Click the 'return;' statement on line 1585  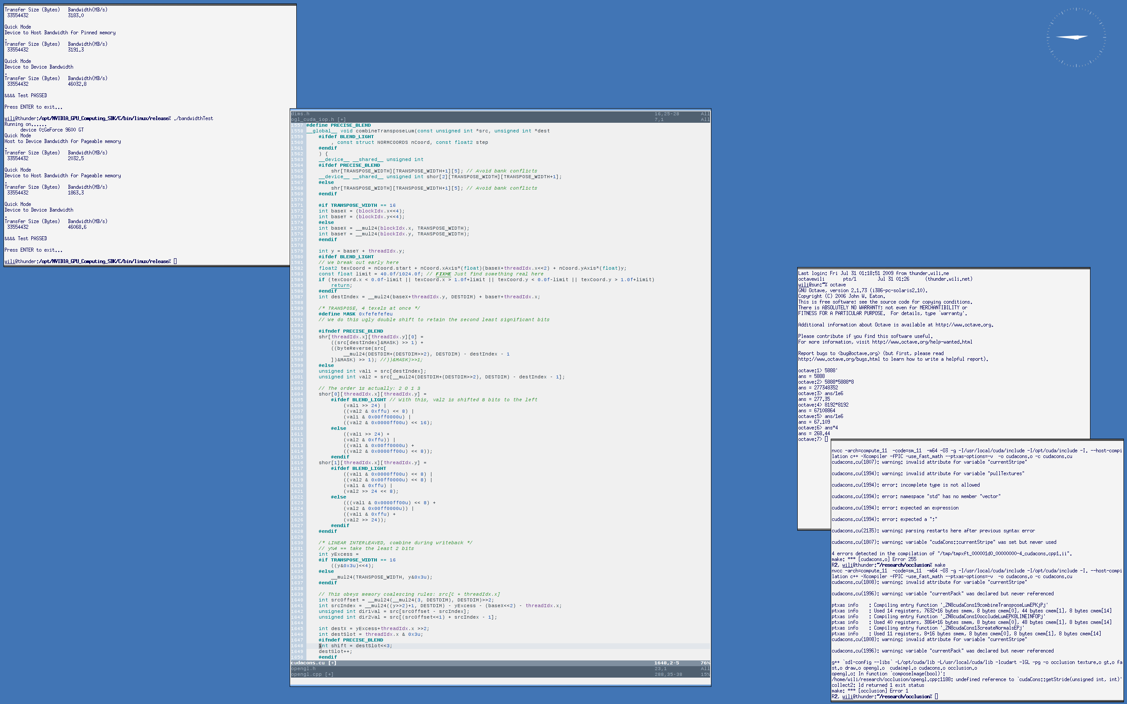point(341,286)
